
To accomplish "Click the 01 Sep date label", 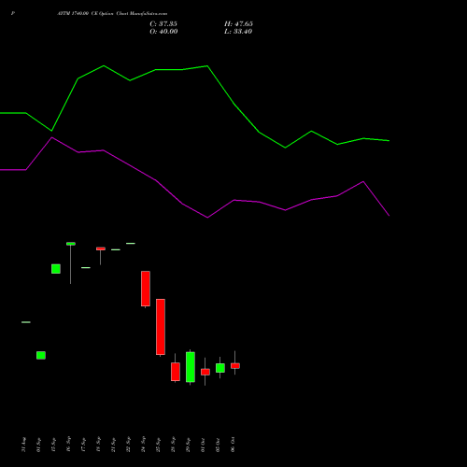I will 39,445.
